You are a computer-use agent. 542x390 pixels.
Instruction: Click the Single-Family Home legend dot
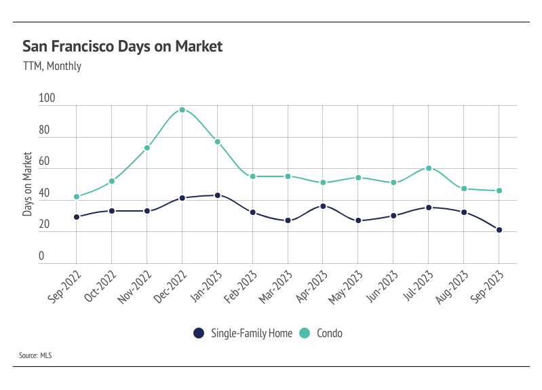(x=199, y=333)
